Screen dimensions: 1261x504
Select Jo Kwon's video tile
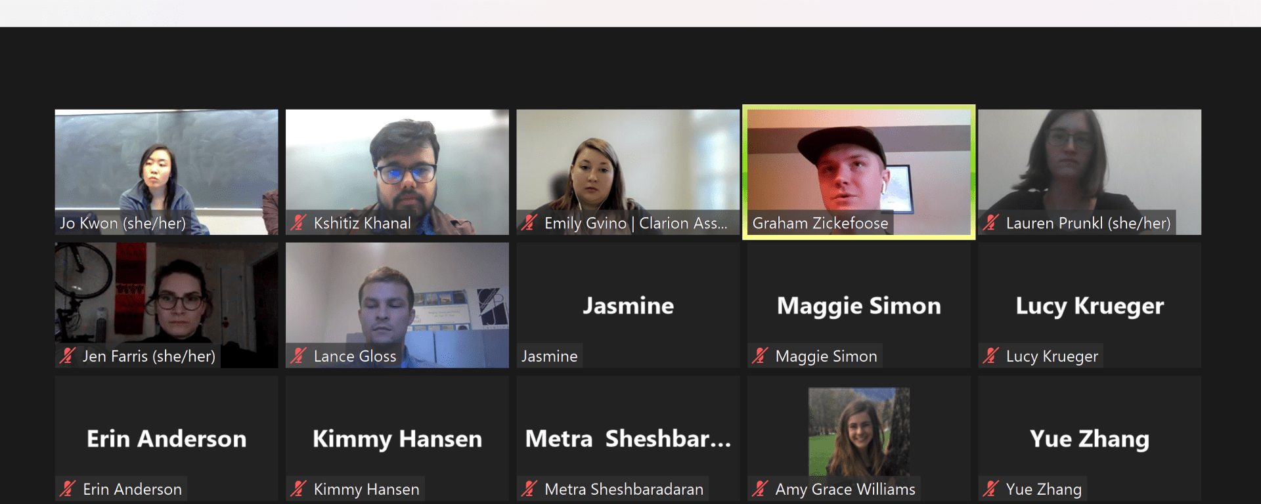[x=167, y=172]
